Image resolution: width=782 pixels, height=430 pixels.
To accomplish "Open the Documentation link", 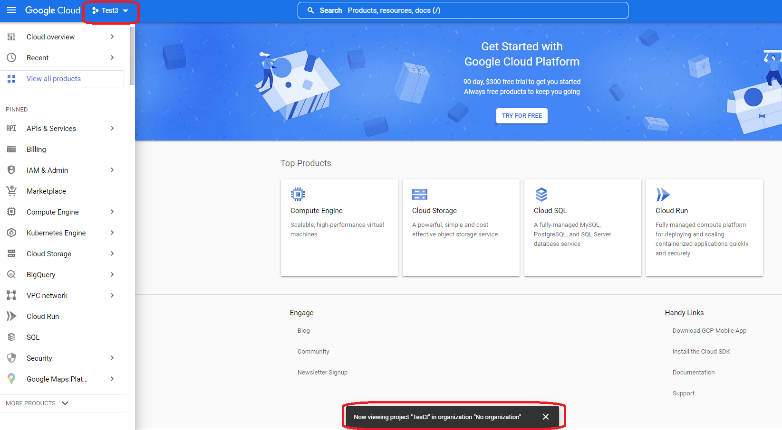I will point(693,373).
